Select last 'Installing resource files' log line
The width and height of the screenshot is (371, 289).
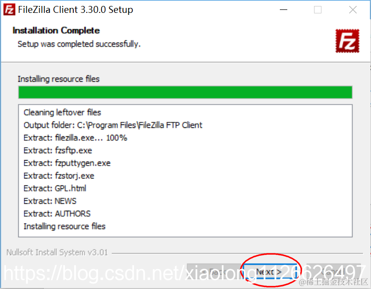(x=64, y=226)
